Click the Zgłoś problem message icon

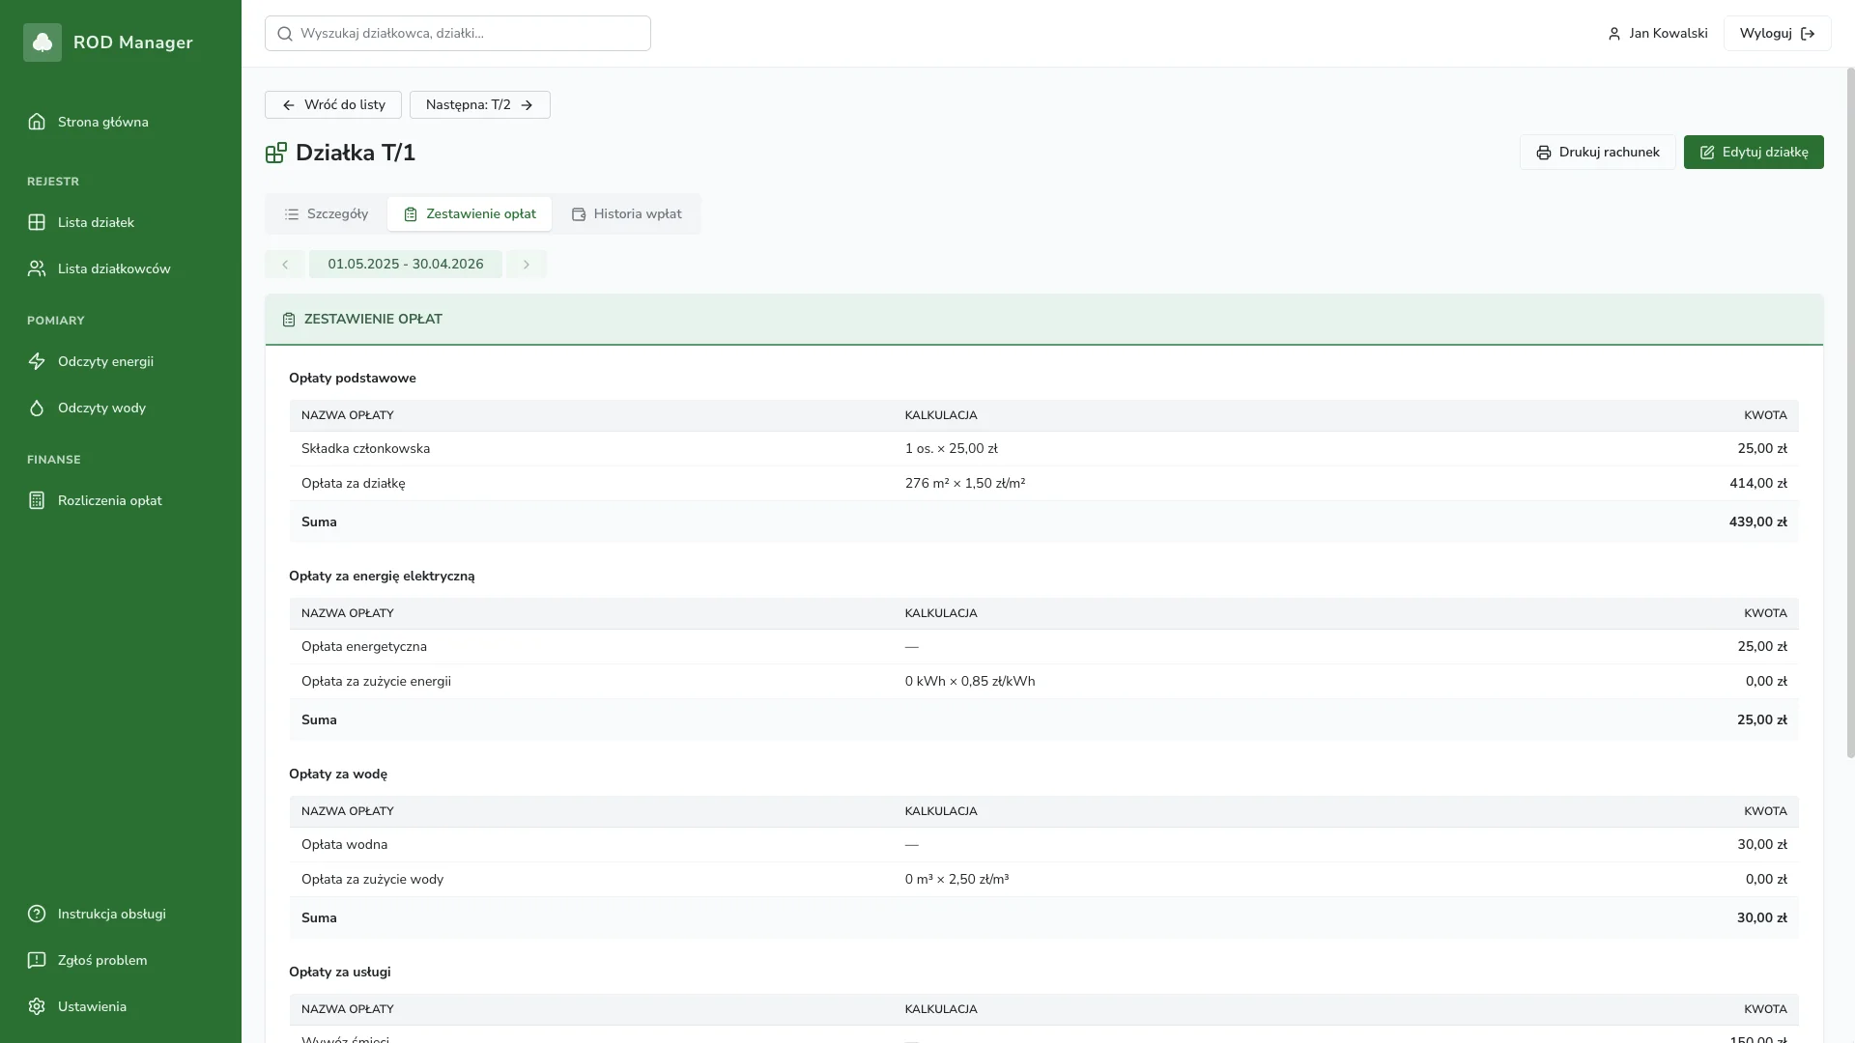tap(37, 960)
